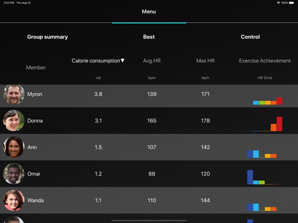Image resolution: width=298 pixels, height=223 pixels.
Task: Sort by Max HR column header
Action: click(206, 61)
